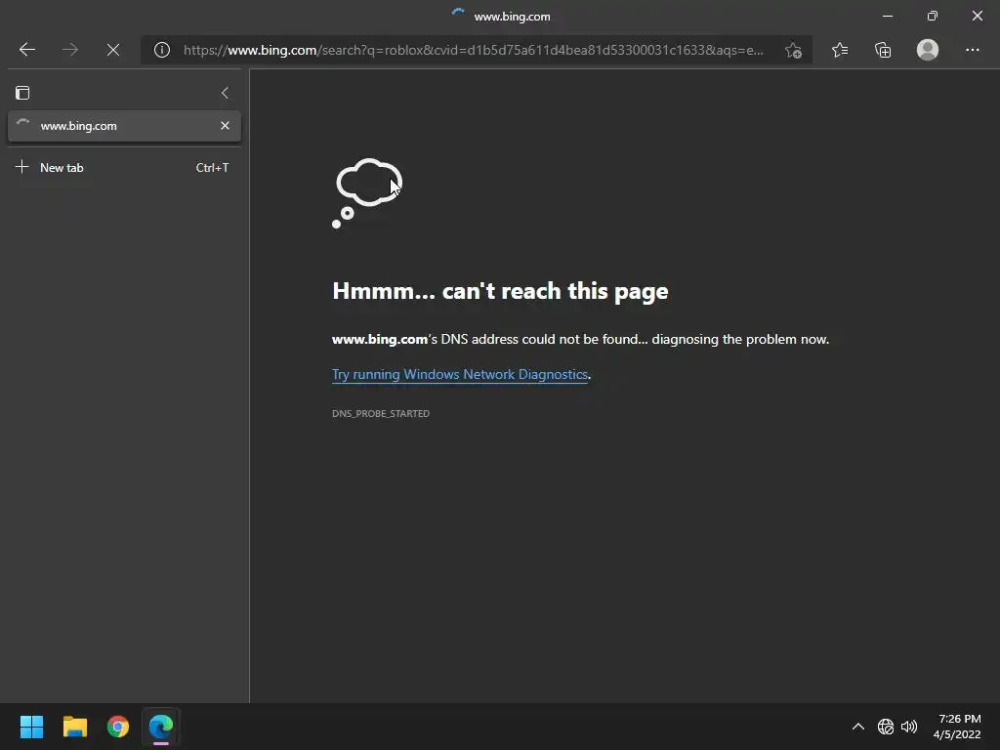
Task: Open the tab actions menu icon
Action: (x=22, y=93)
